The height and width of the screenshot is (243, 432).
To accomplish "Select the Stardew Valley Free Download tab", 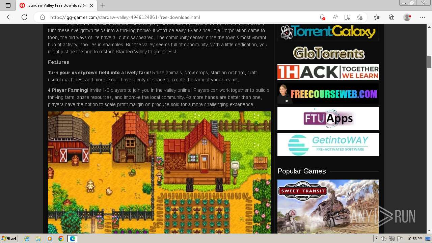I will (x=56, y=5).
